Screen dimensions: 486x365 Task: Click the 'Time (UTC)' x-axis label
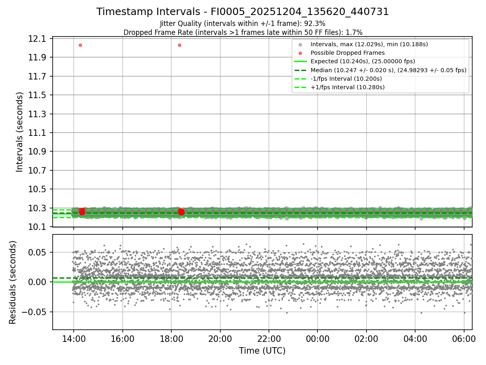click(262, 351)
